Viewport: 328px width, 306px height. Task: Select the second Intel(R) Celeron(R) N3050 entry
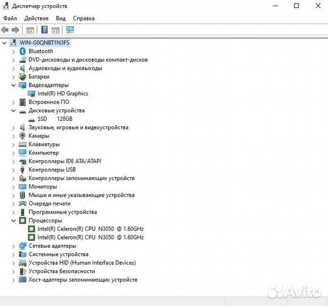click(x=90, y=237)
